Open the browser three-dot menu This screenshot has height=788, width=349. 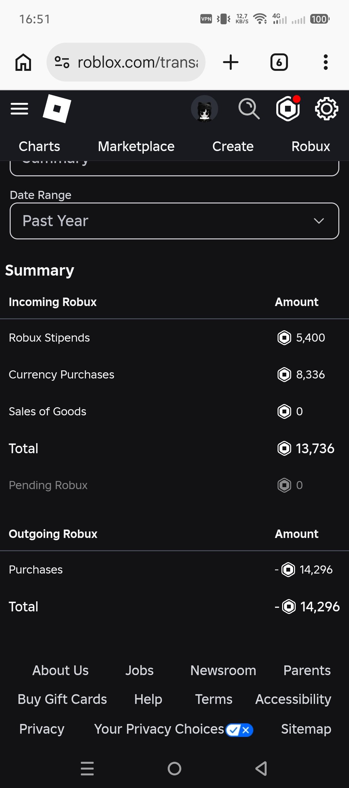pyautogui.click(x=326, y=62)
